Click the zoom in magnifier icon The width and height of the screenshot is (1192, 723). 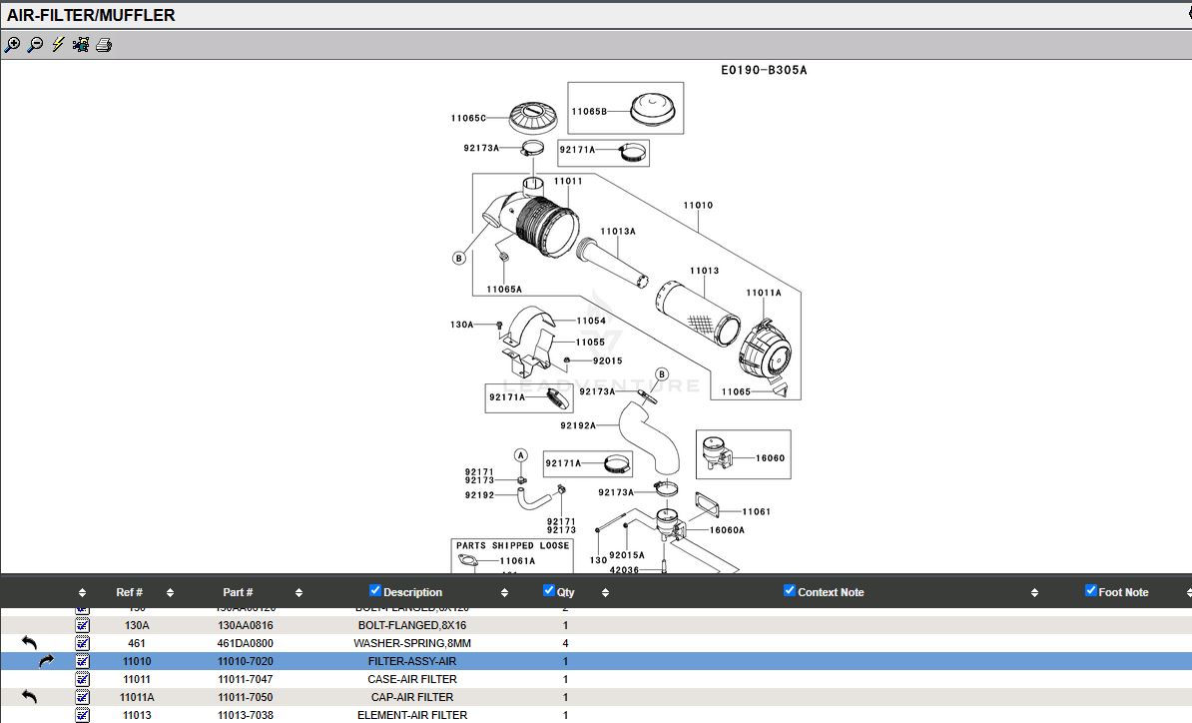pyautogui.click(x=12, y=45)
